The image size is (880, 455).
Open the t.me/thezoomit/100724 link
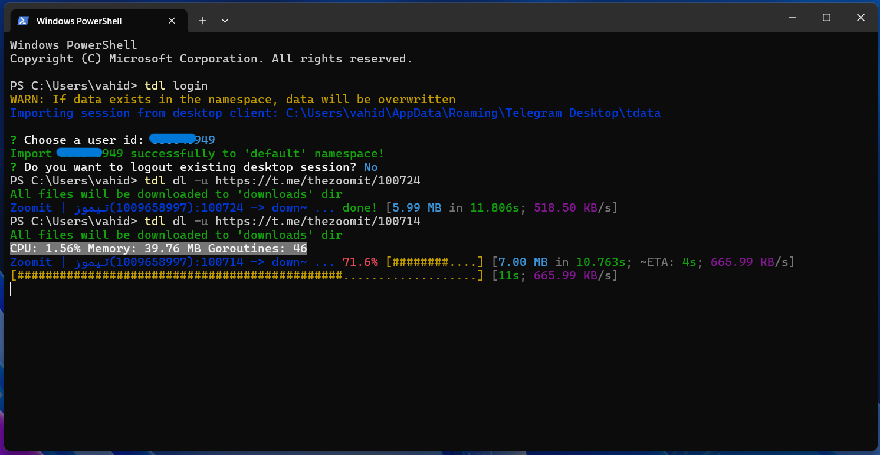pyautogui.click(x=318, y=180)
